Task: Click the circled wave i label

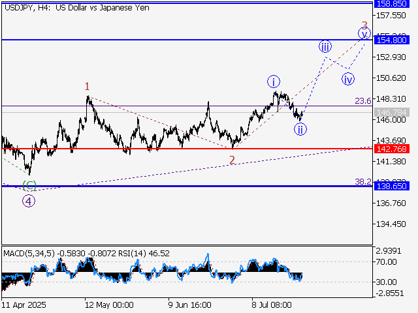Action: point(273,82)
